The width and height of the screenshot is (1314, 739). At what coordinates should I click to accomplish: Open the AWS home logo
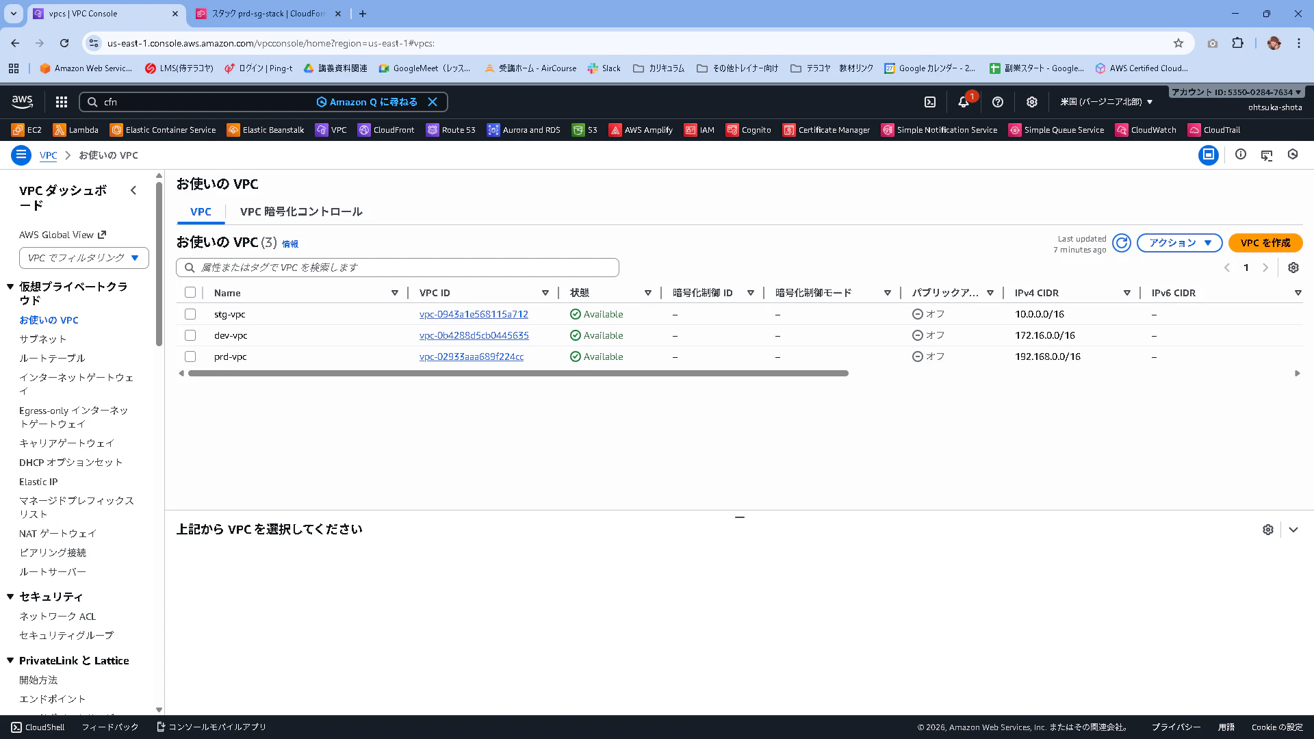(x=23, y=102)
